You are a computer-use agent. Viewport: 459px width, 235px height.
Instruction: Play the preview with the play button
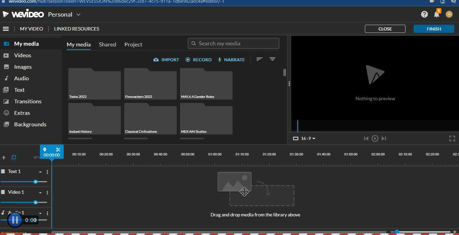[x=375, y=138]
